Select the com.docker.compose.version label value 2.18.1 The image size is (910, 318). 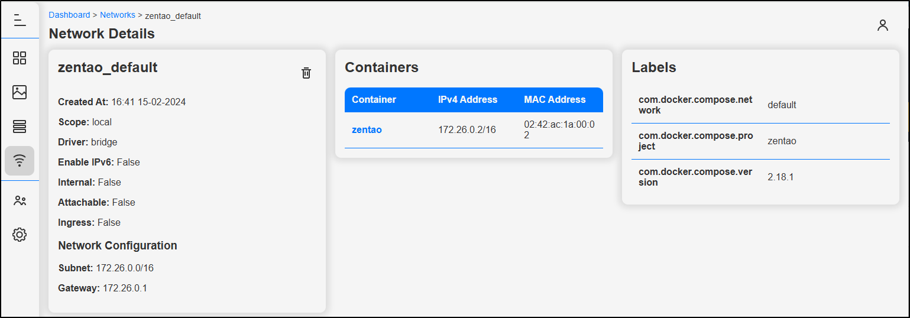(782, 177)
